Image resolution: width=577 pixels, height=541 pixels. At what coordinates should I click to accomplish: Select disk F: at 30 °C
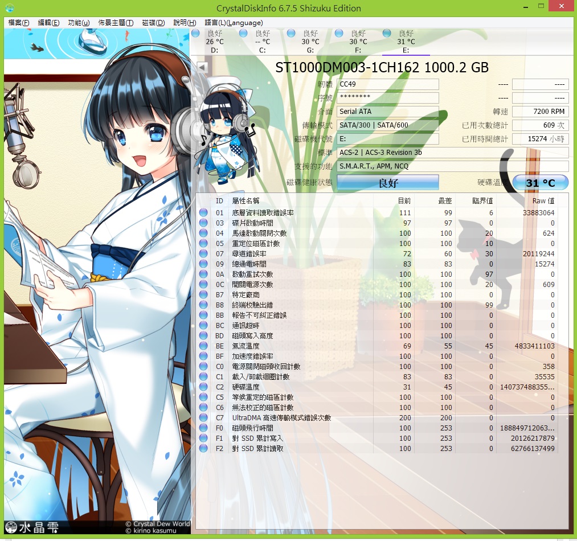click(x=358, y=42)
